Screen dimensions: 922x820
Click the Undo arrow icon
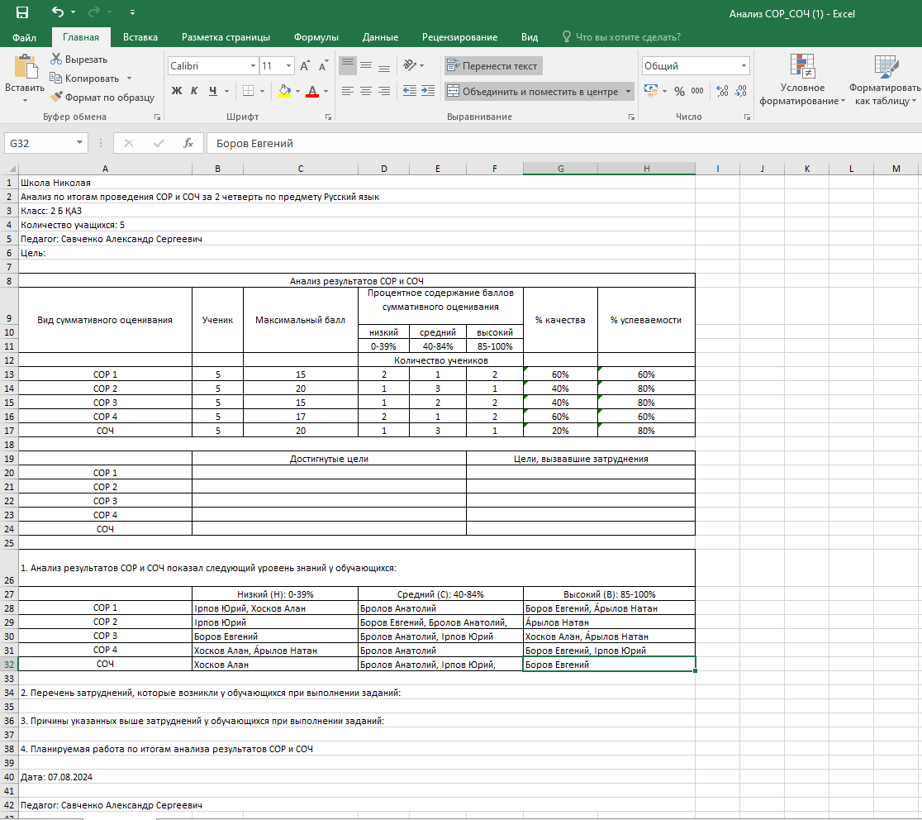(57, 12)
